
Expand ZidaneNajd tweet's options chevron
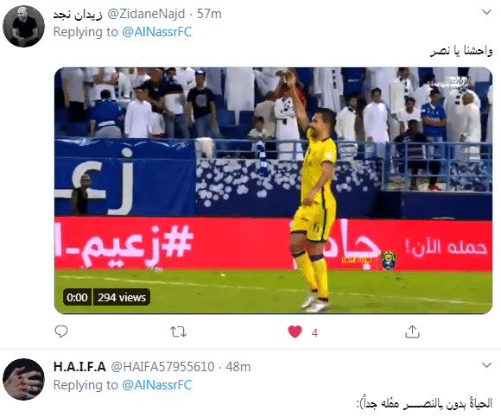pyautogui.click(x=486, y=12)
